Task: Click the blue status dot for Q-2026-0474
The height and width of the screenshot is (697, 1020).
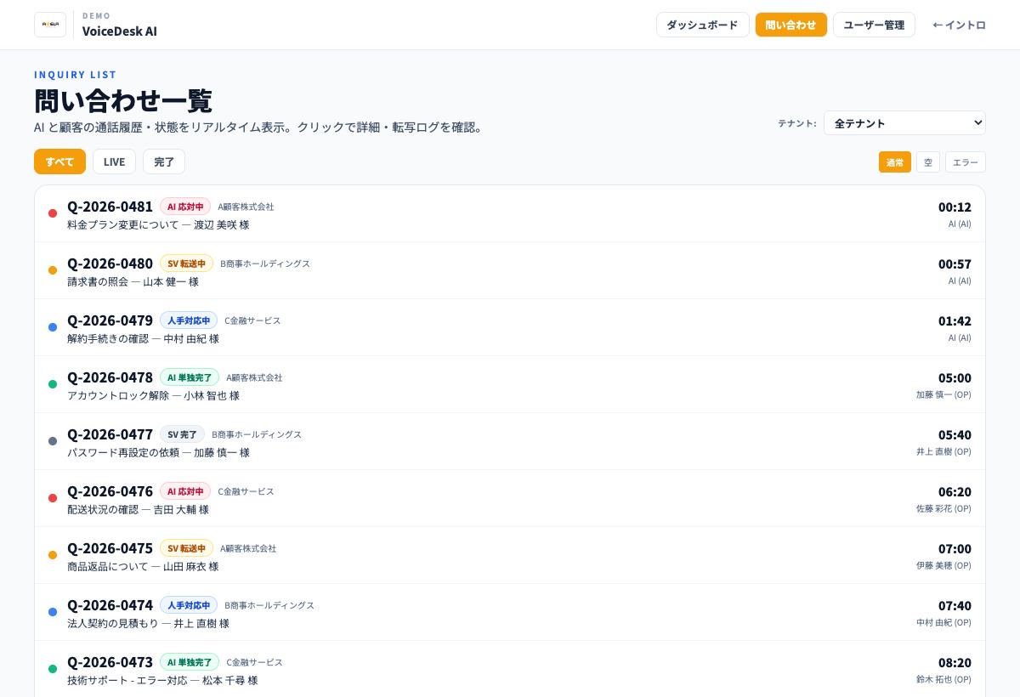Action: [53, 612]
